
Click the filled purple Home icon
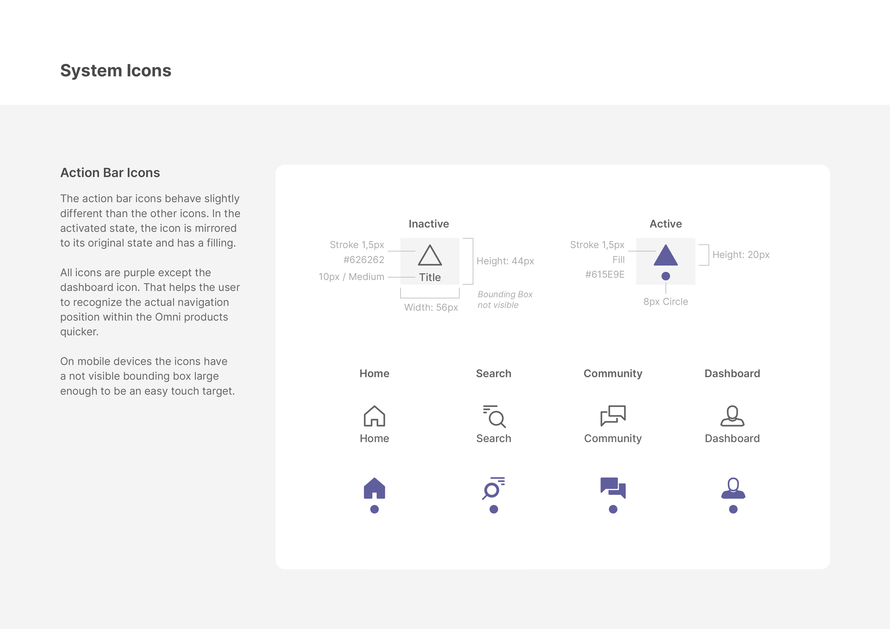(x=374, y=488)
